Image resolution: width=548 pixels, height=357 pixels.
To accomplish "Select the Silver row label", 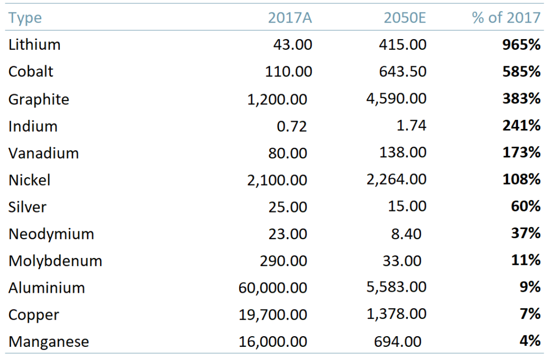I will click(x=27, y=207).
